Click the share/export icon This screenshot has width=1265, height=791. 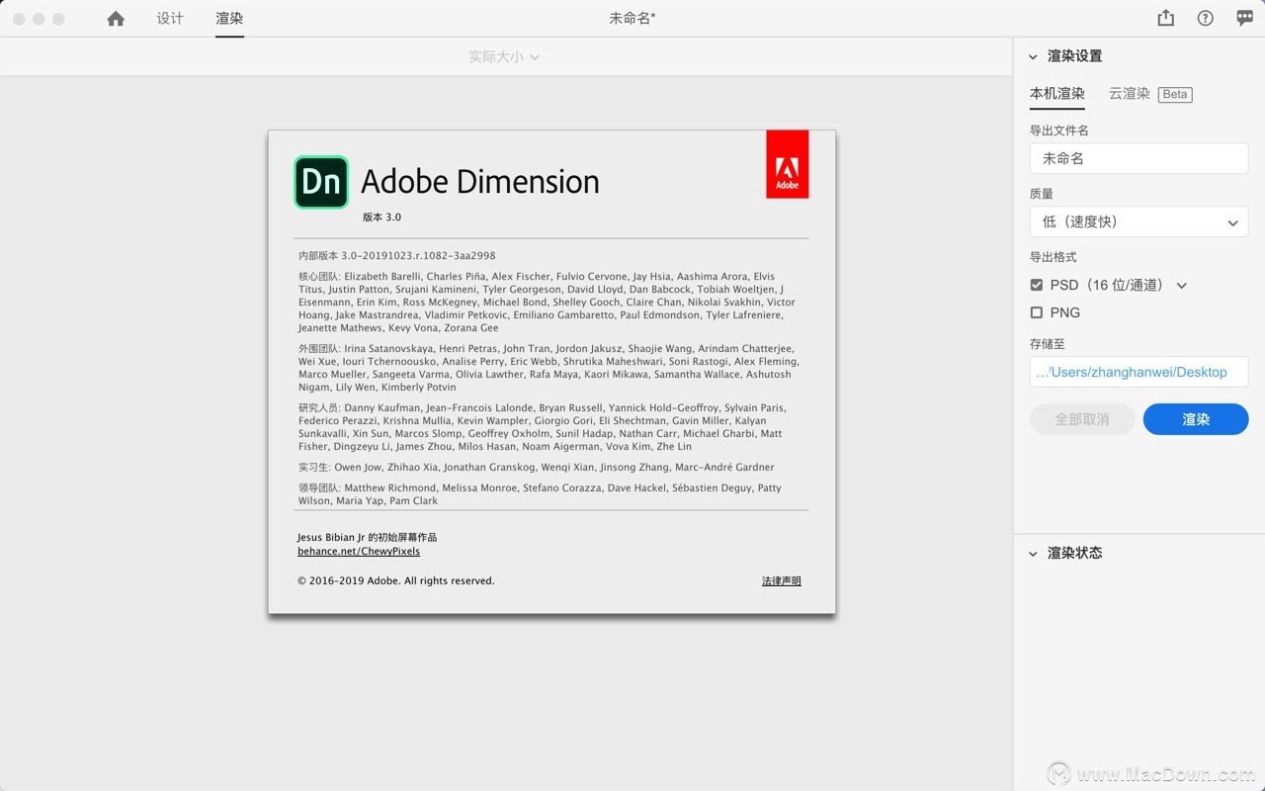click(1166, 18)
